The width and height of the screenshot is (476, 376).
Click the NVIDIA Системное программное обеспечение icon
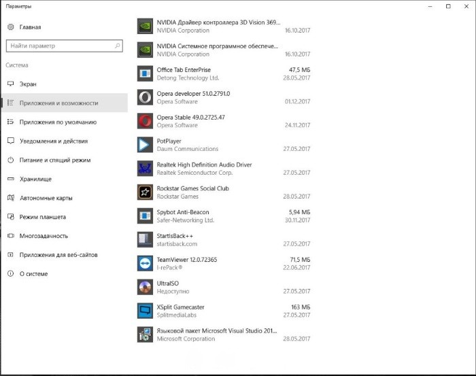coord(145,50)
